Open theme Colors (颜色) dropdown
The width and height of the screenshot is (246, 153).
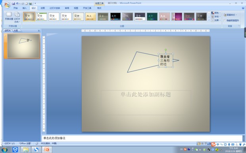216,13
